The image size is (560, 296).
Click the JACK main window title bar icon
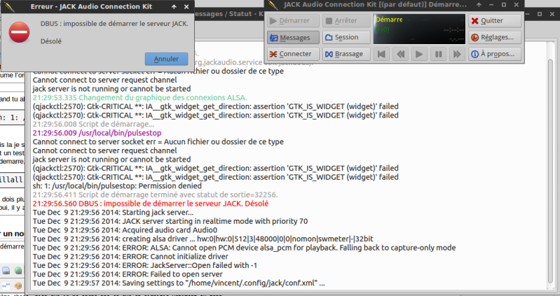[273, 5]
